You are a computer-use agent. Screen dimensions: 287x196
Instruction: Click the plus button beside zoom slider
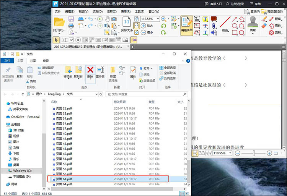269,153
